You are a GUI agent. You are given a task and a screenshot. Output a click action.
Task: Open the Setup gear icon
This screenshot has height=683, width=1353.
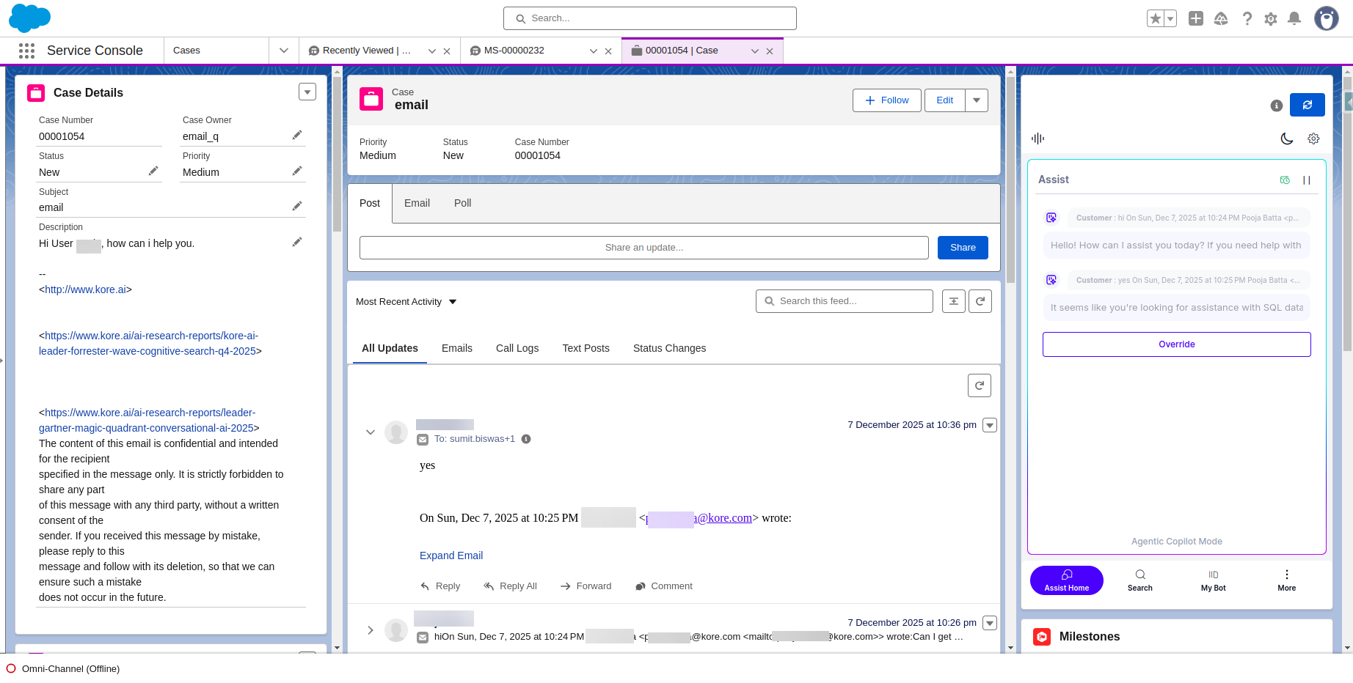click(1271, 18)
